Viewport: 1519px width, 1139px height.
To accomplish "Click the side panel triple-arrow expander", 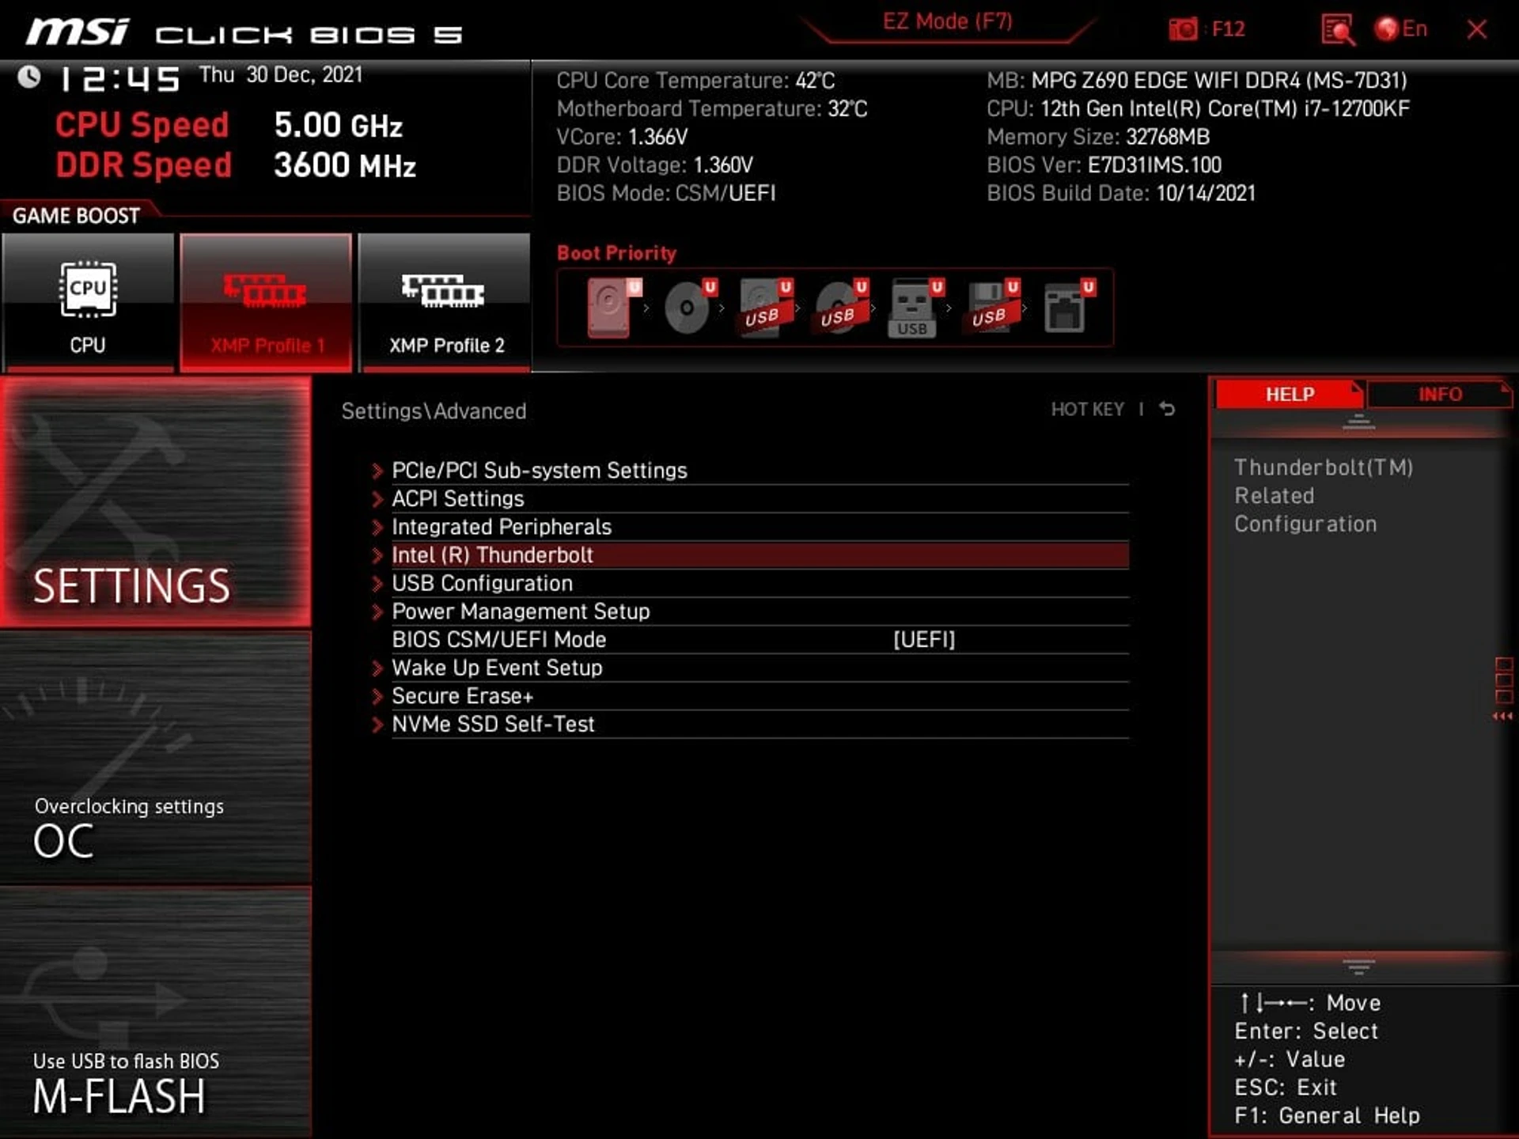I will [x=1502, y=717].
